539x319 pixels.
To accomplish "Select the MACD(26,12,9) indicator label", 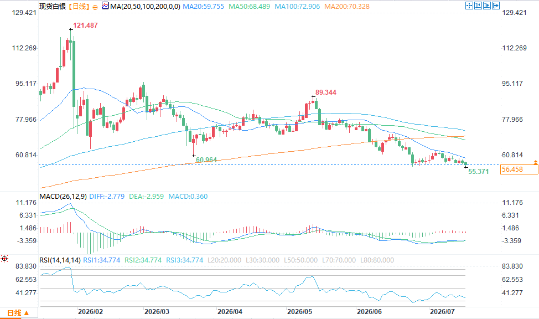I will tap(63, 197).
